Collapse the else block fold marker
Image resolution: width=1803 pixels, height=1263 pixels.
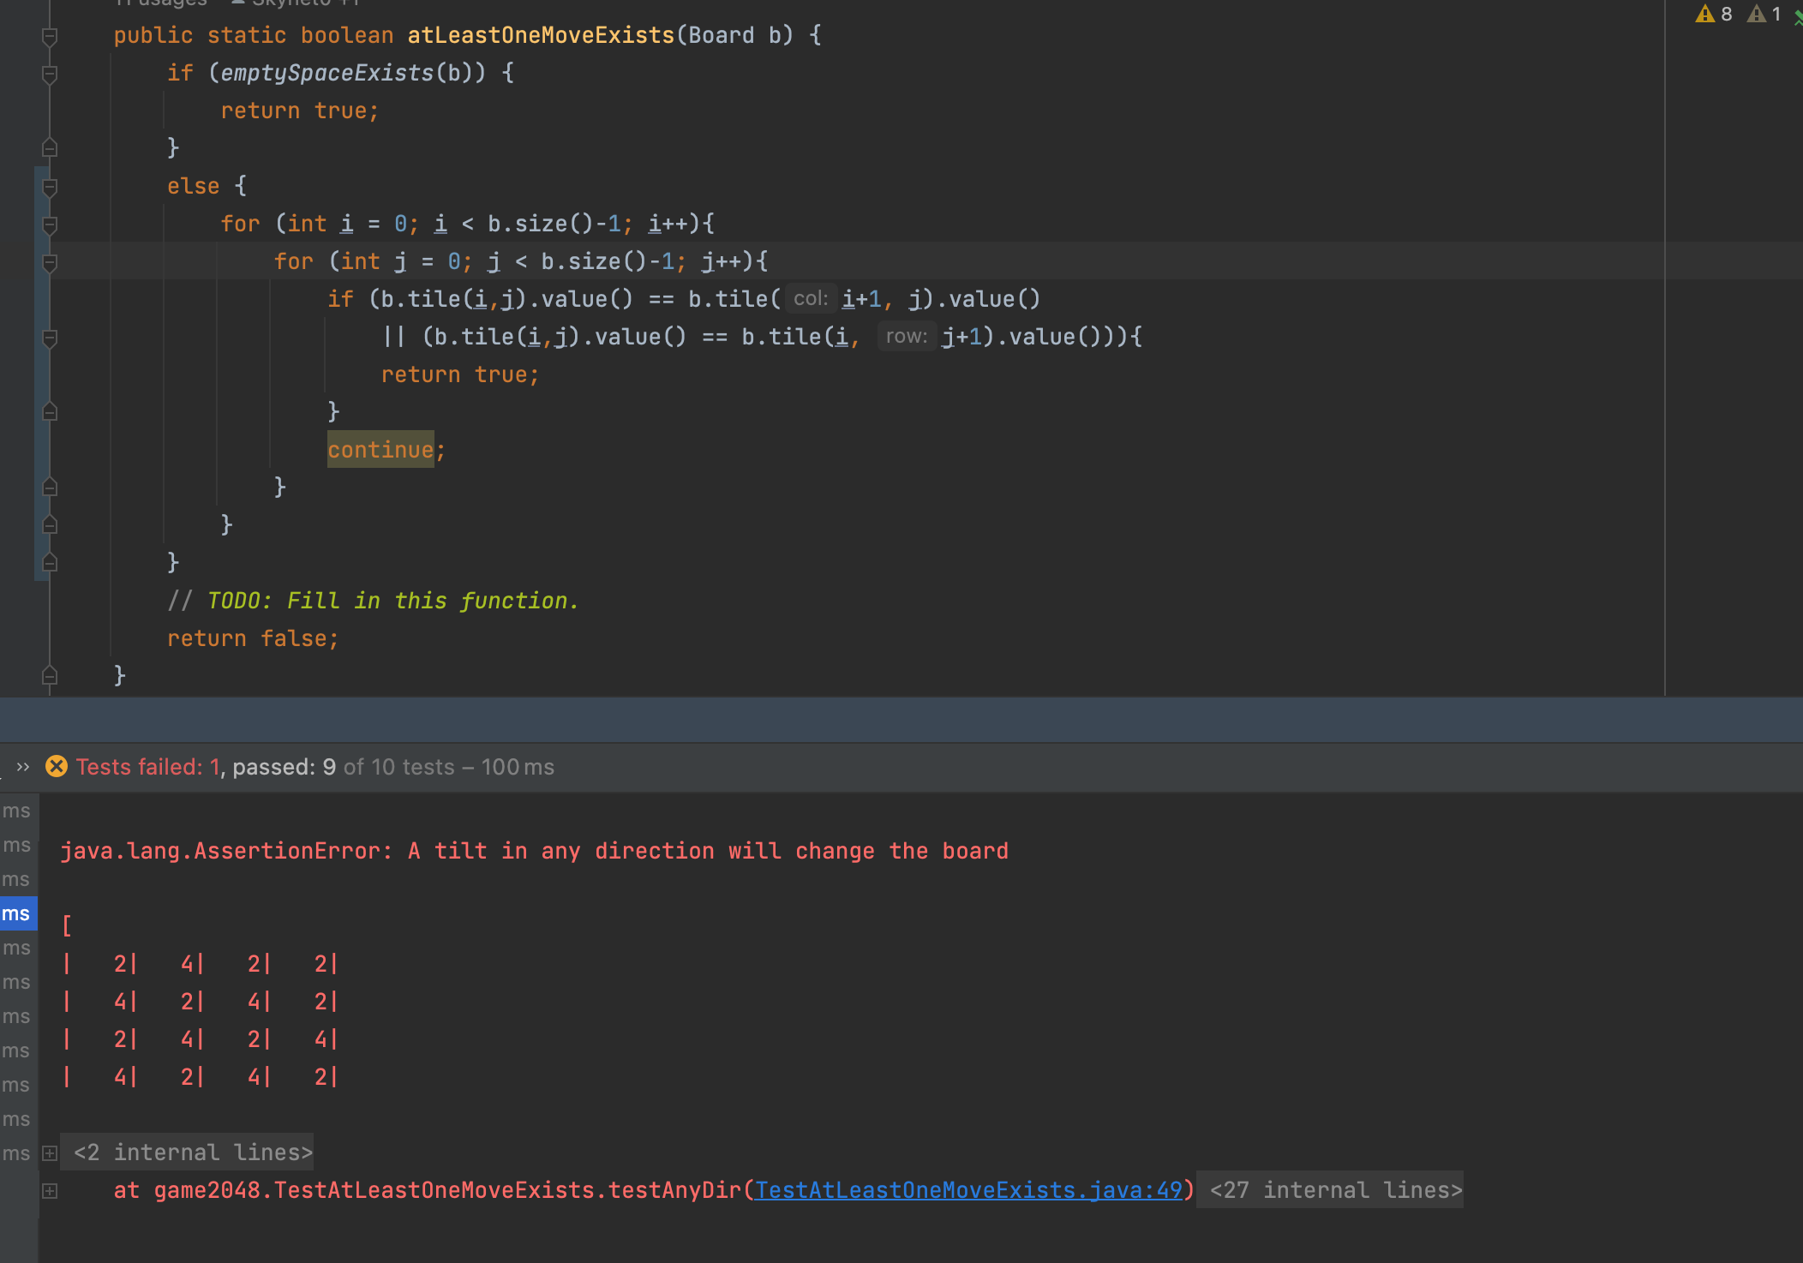pos(50,187)
